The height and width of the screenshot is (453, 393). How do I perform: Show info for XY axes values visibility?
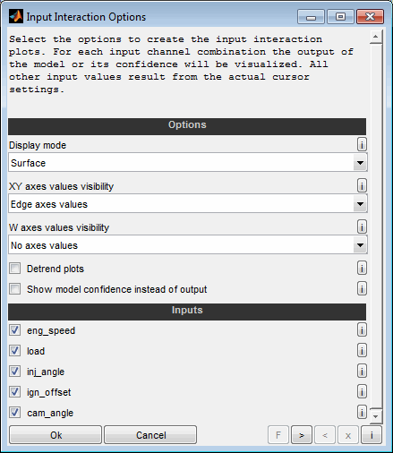click(x=362, y=186)
